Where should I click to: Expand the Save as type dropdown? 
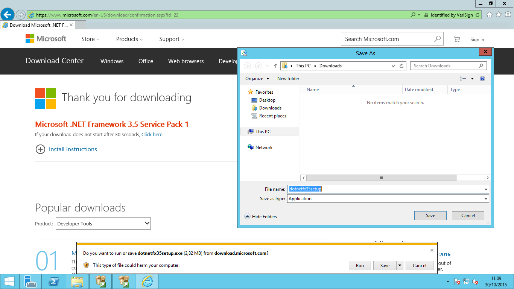pos(486,199)
